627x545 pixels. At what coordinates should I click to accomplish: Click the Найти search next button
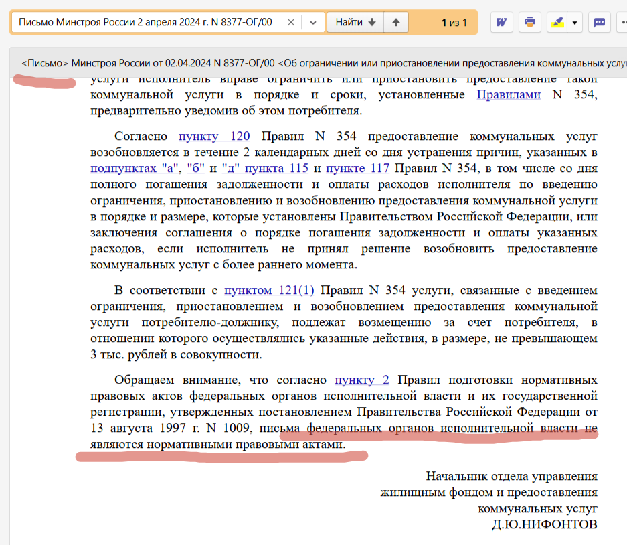pyautogui.click(x=355, y=22)
